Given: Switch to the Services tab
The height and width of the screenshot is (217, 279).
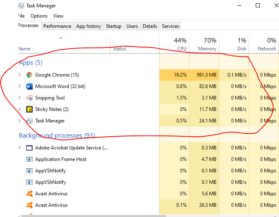Looking at the screenshot, I should coord(171,26).
